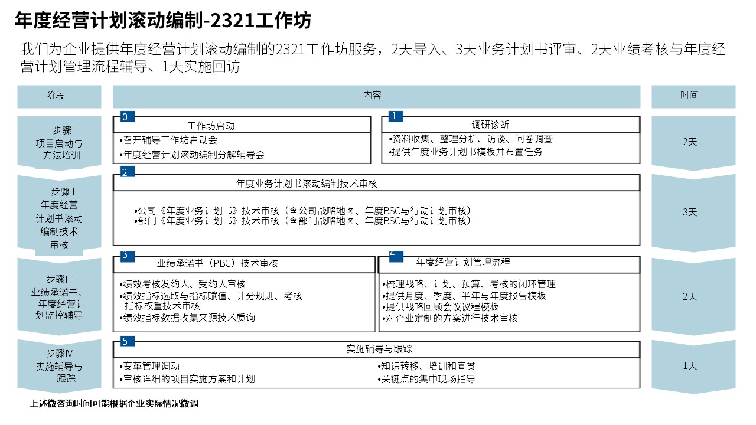Select the 工作坊启动 heading

tap(211, 126)
